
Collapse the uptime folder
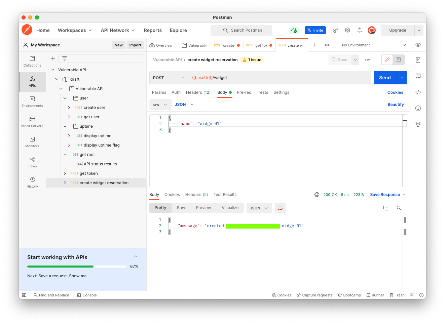(x=65, y=126)
